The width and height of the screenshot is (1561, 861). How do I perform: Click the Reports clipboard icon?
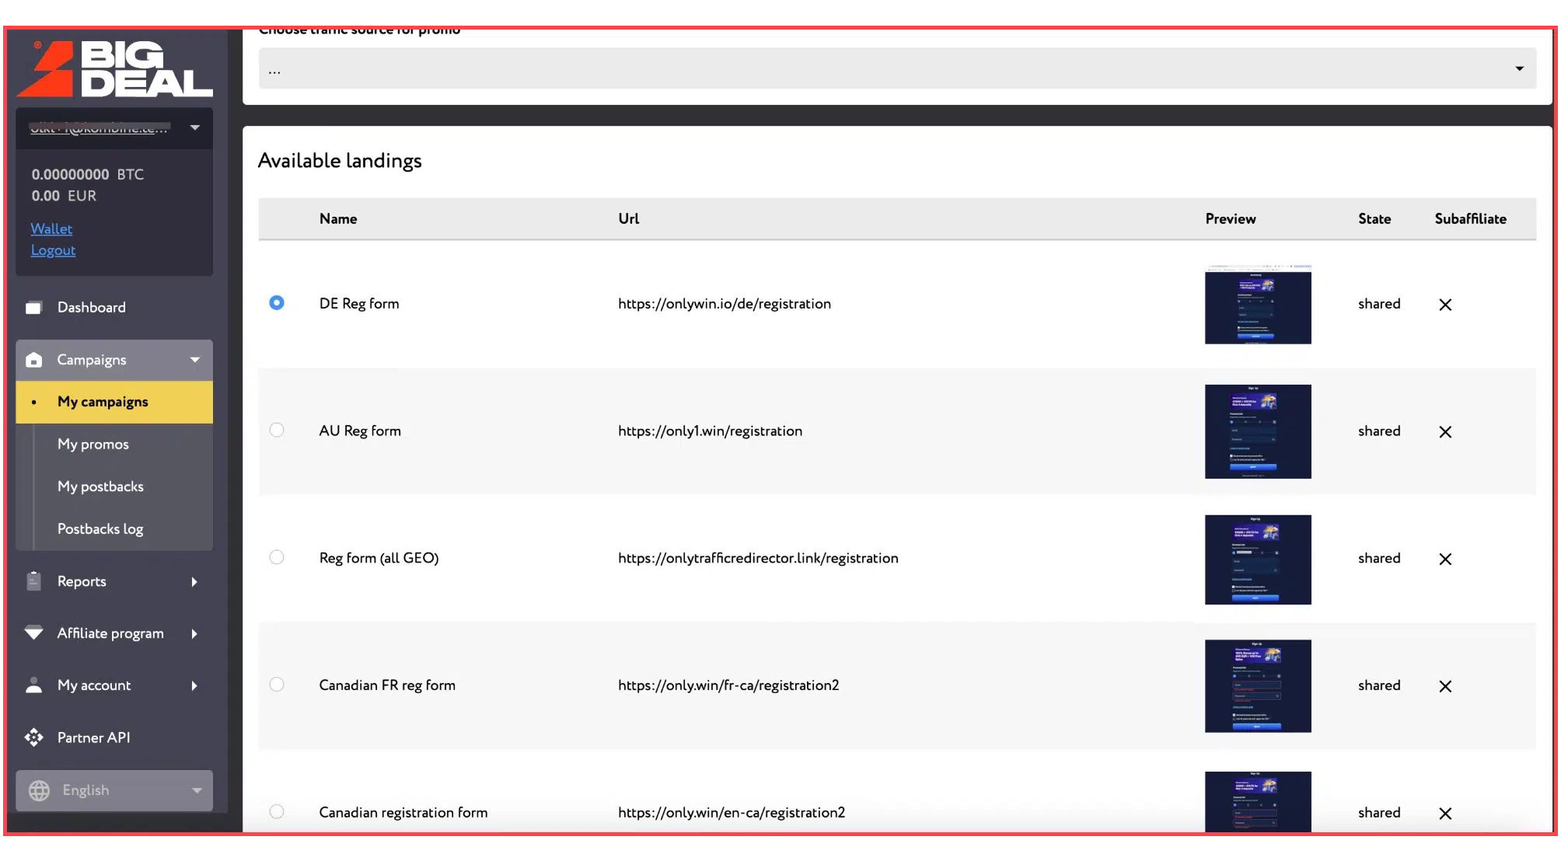[33, 581]
